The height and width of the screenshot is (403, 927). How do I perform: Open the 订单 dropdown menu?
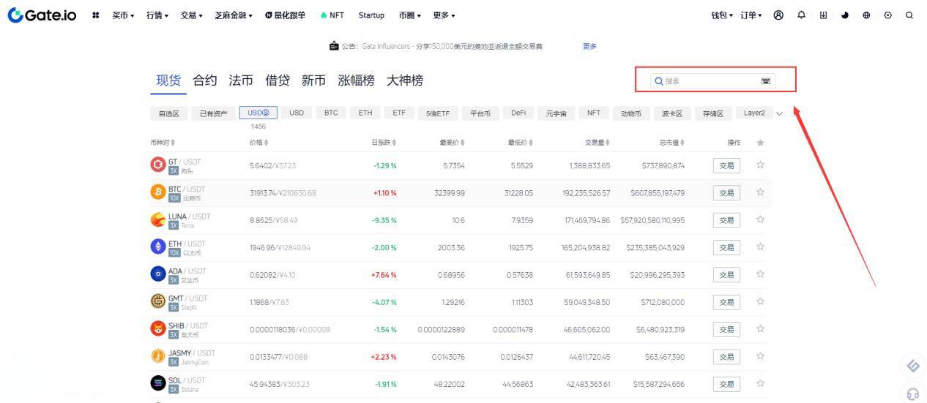[751, 15]
